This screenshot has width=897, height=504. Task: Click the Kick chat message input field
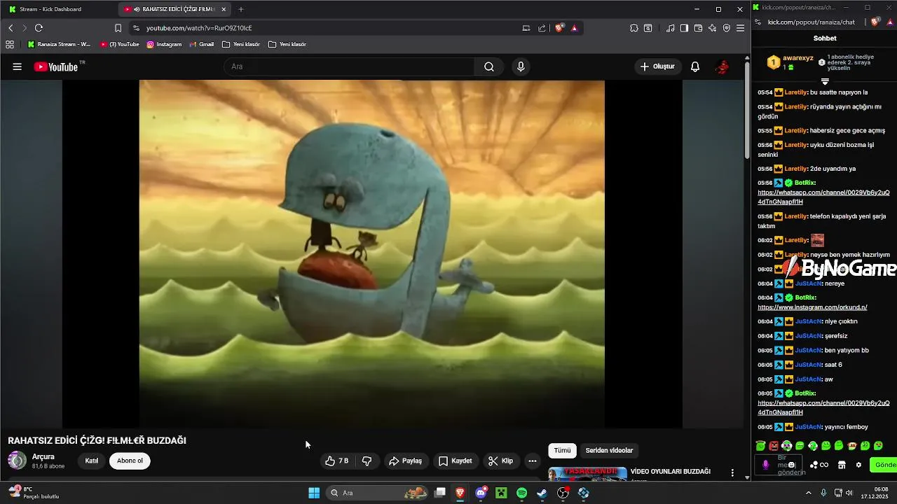coord(778,465)
